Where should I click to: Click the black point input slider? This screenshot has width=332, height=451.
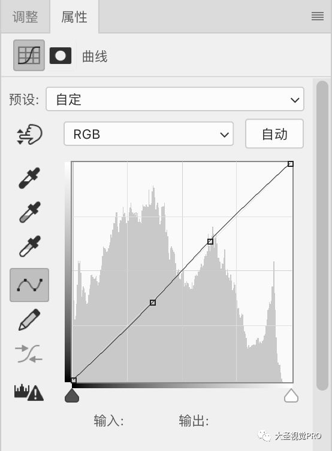[72, 395]
